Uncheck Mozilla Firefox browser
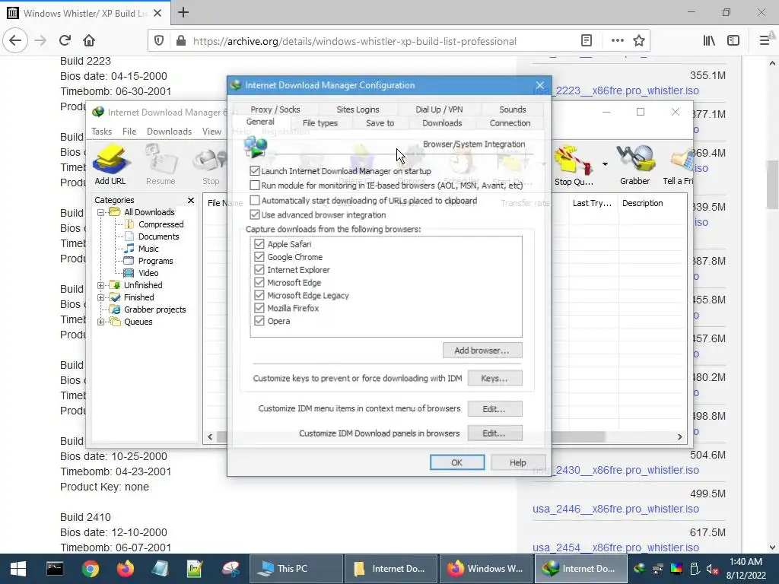 pyautogui.click(x=259, y=308)
